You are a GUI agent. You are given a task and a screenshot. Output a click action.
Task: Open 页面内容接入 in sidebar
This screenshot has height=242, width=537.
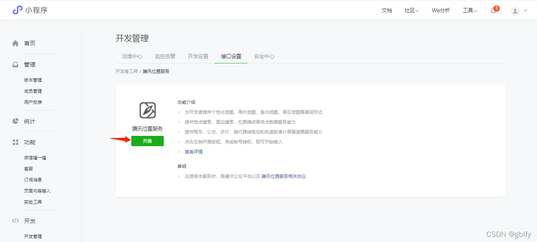[37, 191]
